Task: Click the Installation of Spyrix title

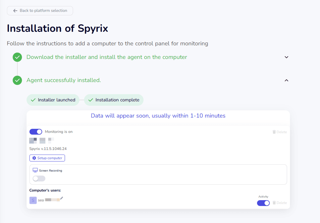Action: click(57, 28)
